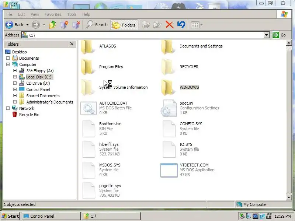The image size is (295, 221).
Task: Open the Help menu
Action: (x=86, y=14)
